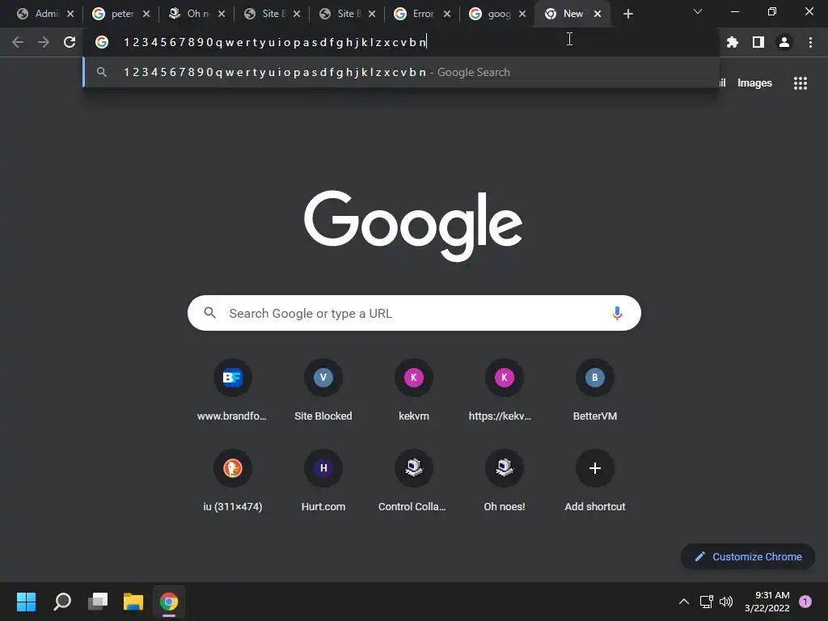The height and width of the screenshot is (621, 828).
Task: Add a new shortcut tile
Action: (x=594, y=482)
